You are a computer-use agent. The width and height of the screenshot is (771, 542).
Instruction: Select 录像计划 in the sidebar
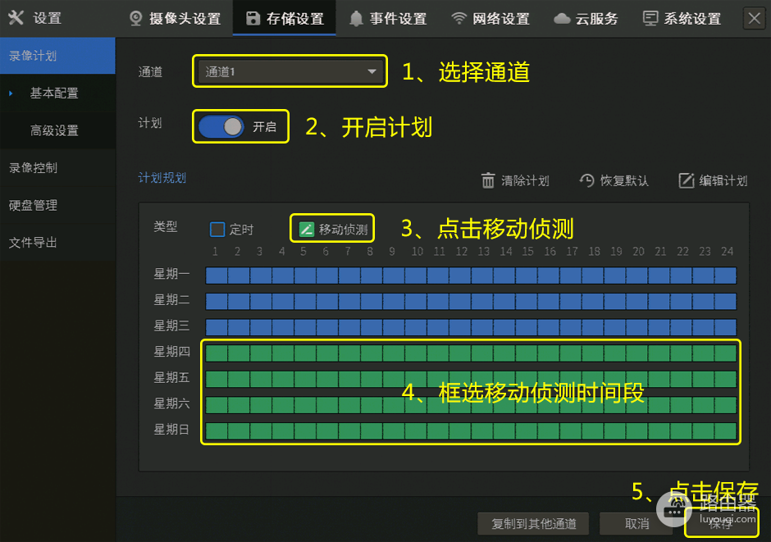[x=57, y=56]
